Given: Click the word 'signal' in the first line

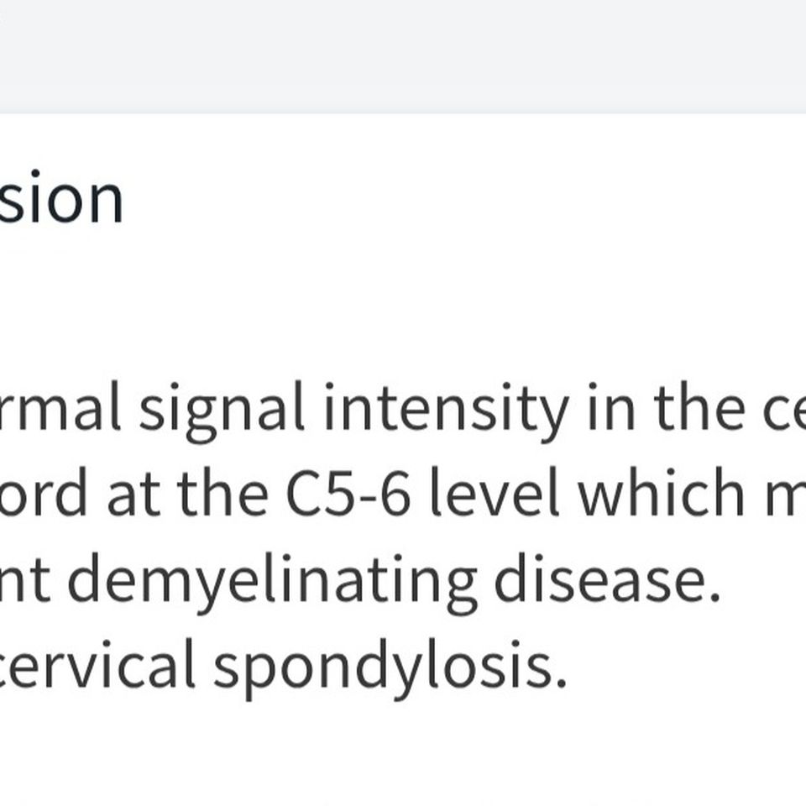Looking at the screenshot, I should coord(222,411).
